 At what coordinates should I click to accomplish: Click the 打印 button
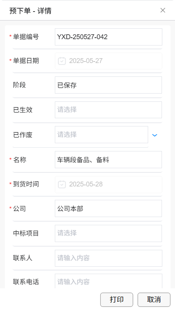click(117, 300)
